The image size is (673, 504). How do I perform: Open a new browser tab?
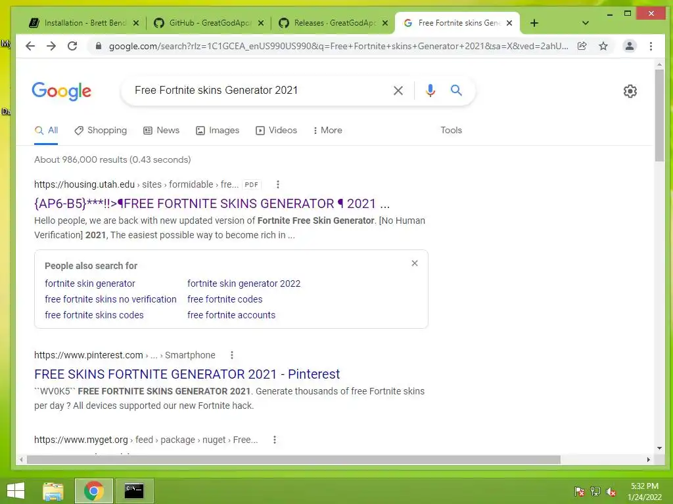pyautogui.click(x=534, y=23)
